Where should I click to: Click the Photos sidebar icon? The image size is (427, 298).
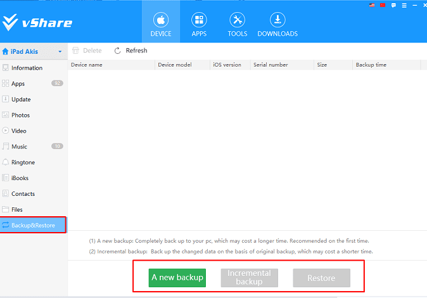[x=5, y=115]
